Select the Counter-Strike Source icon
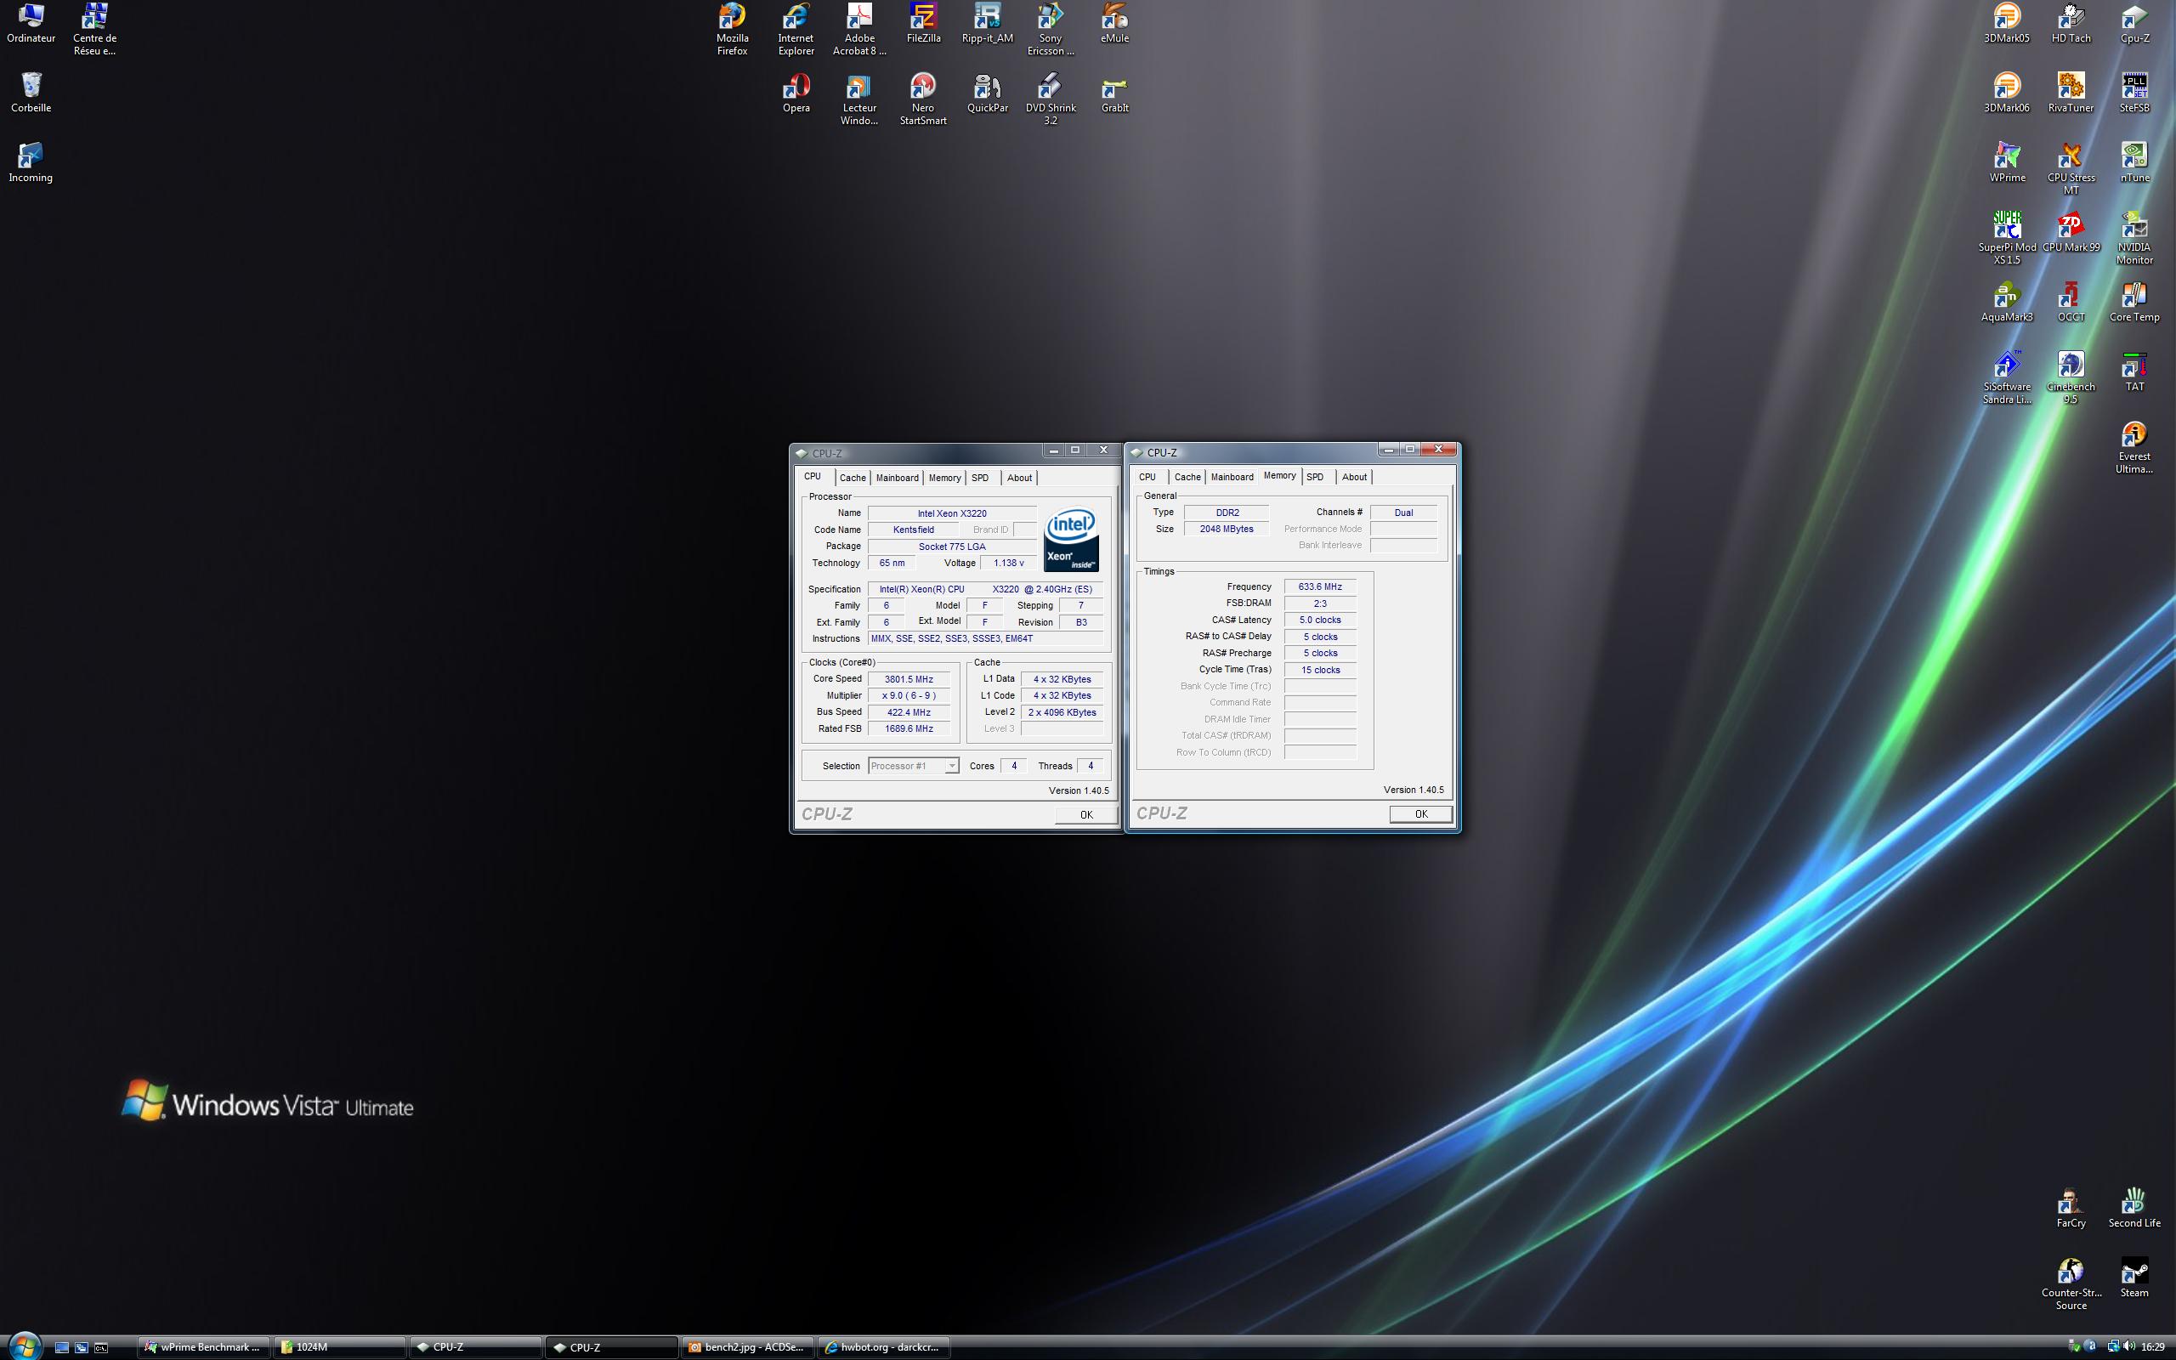 2071,1284
